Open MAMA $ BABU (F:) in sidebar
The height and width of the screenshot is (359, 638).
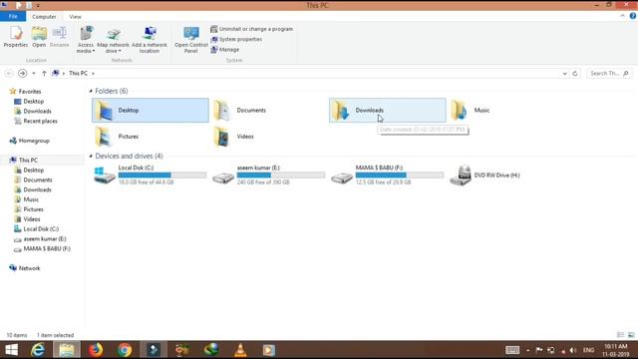click(42, 248)
